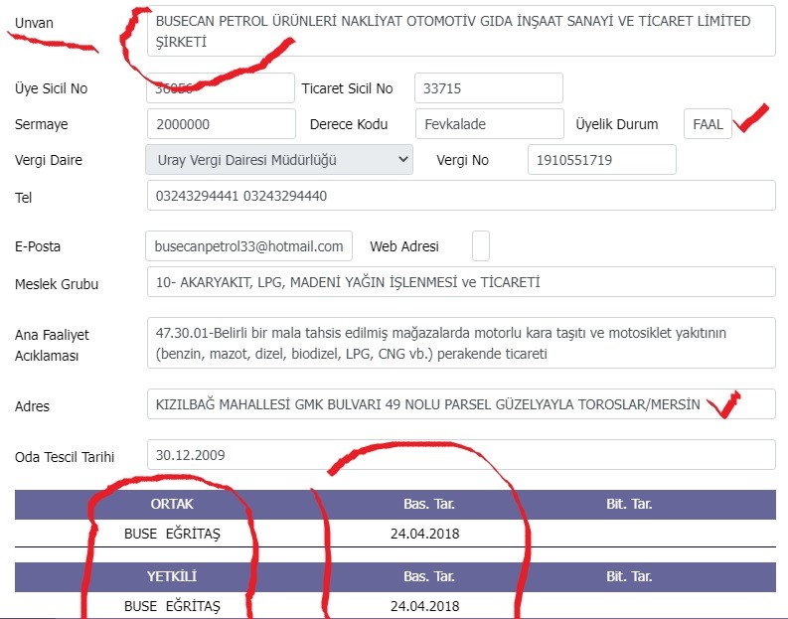Viewport: 788px width, 619px height.
Task: Click the E-Posta field busecanpetrol33@hotmail.com
Action: [248, 246]
